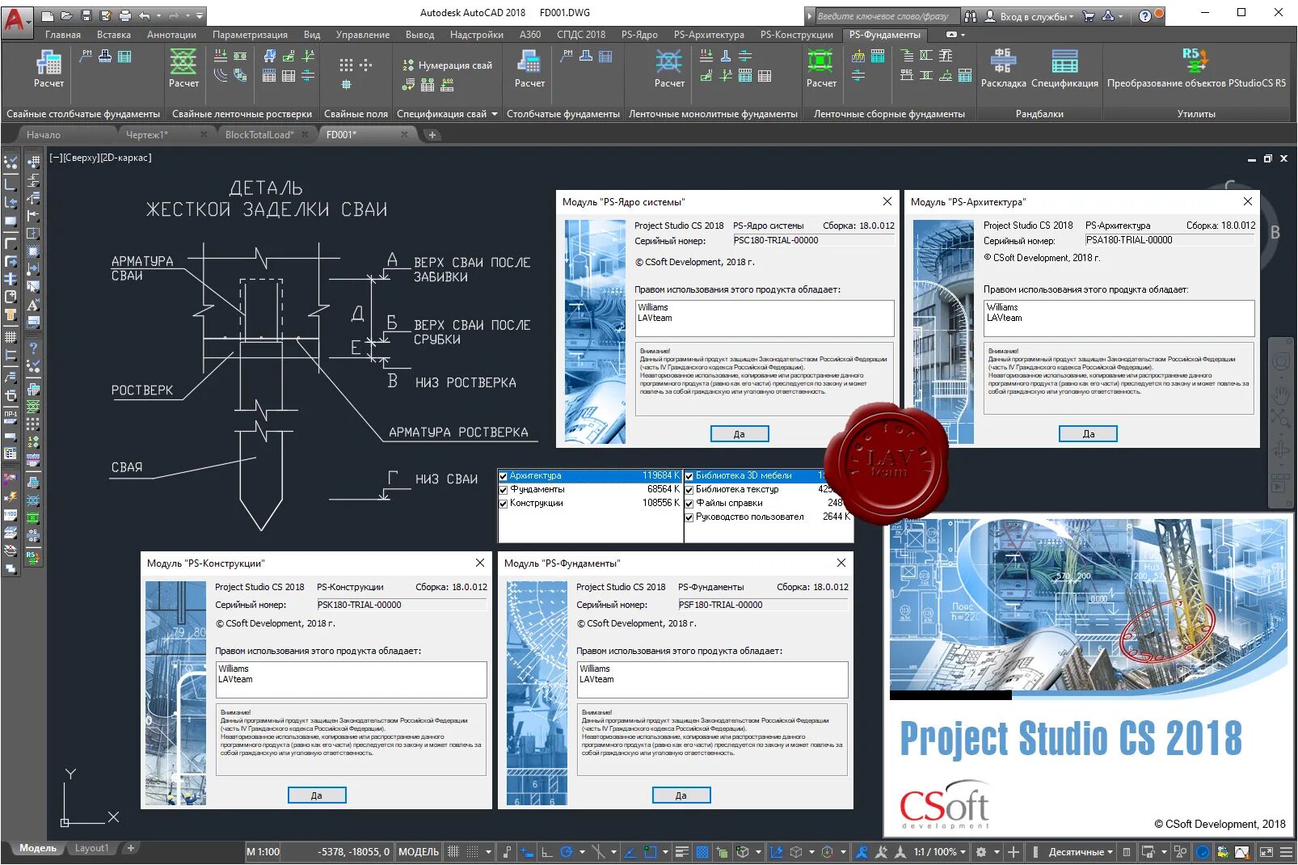Undo the last action
The width and height of the screenshot is (1298, 865).
click(x=145, y=15)
